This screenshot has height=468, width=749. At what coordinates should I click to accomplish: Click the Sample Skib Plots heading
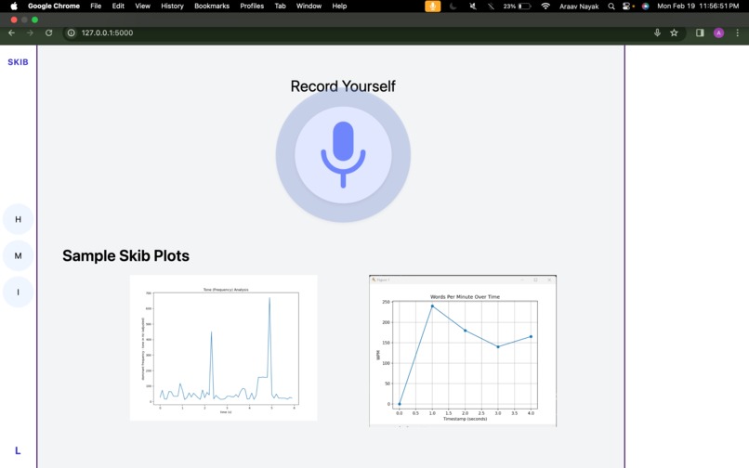tap(125, 255)
